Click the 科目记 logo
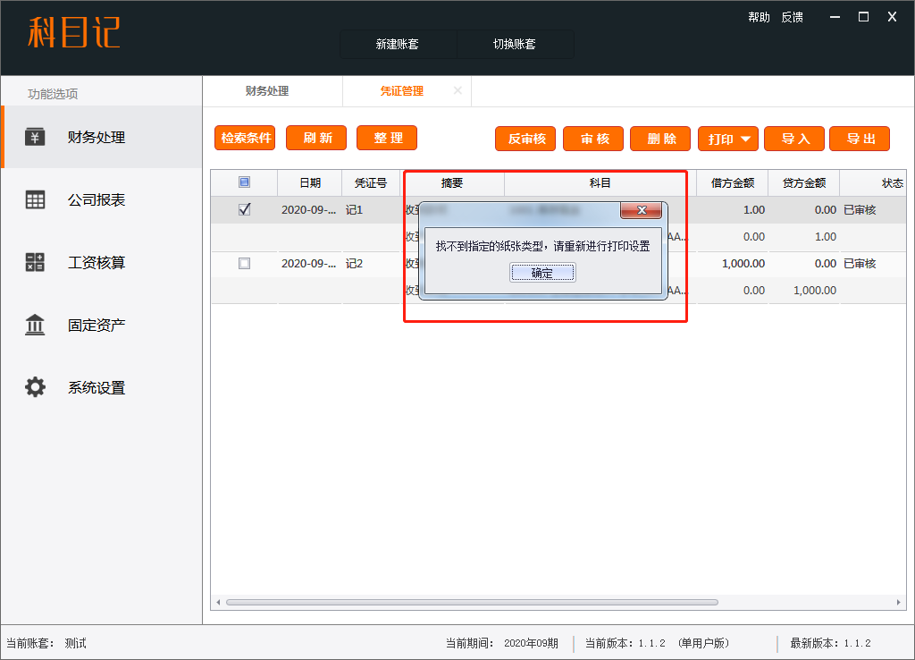Image resolution: width=915 pixels, height=660 pixels. (73, 34)
